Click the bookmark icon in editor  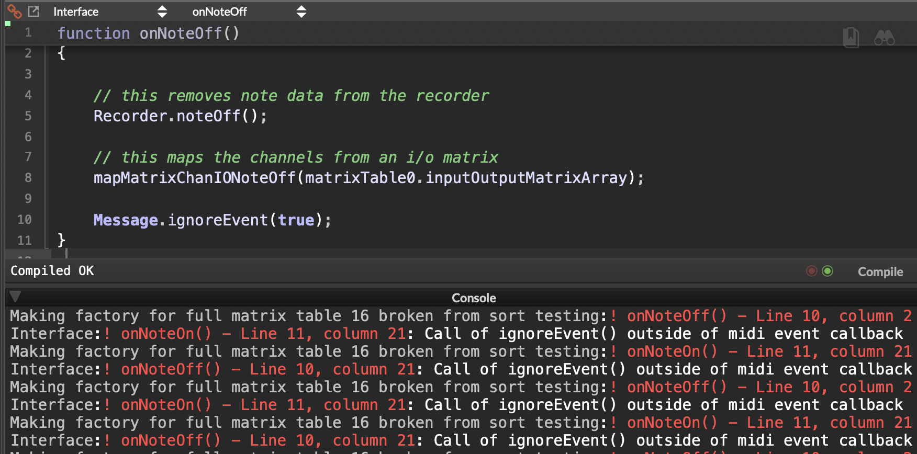(851, 37)
